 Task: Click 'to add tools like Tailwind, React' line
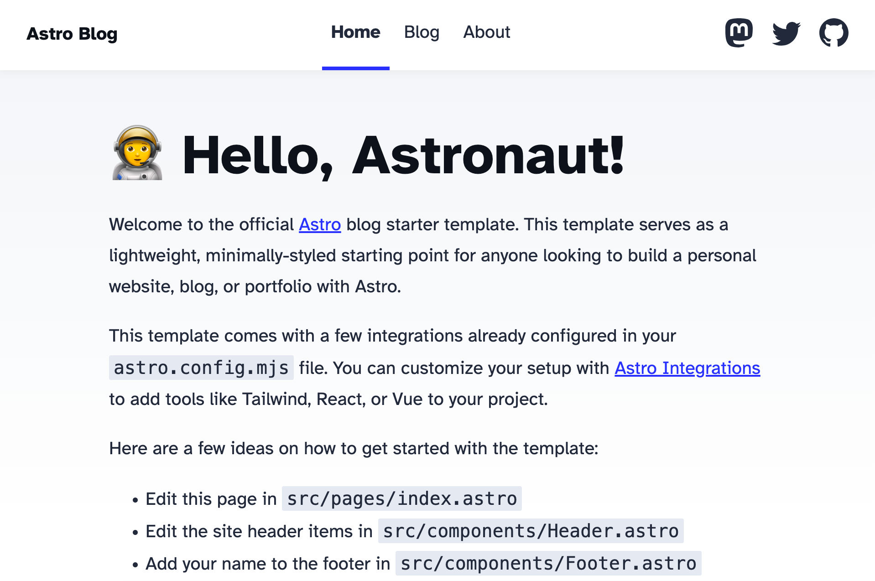[x=328, y=399]
